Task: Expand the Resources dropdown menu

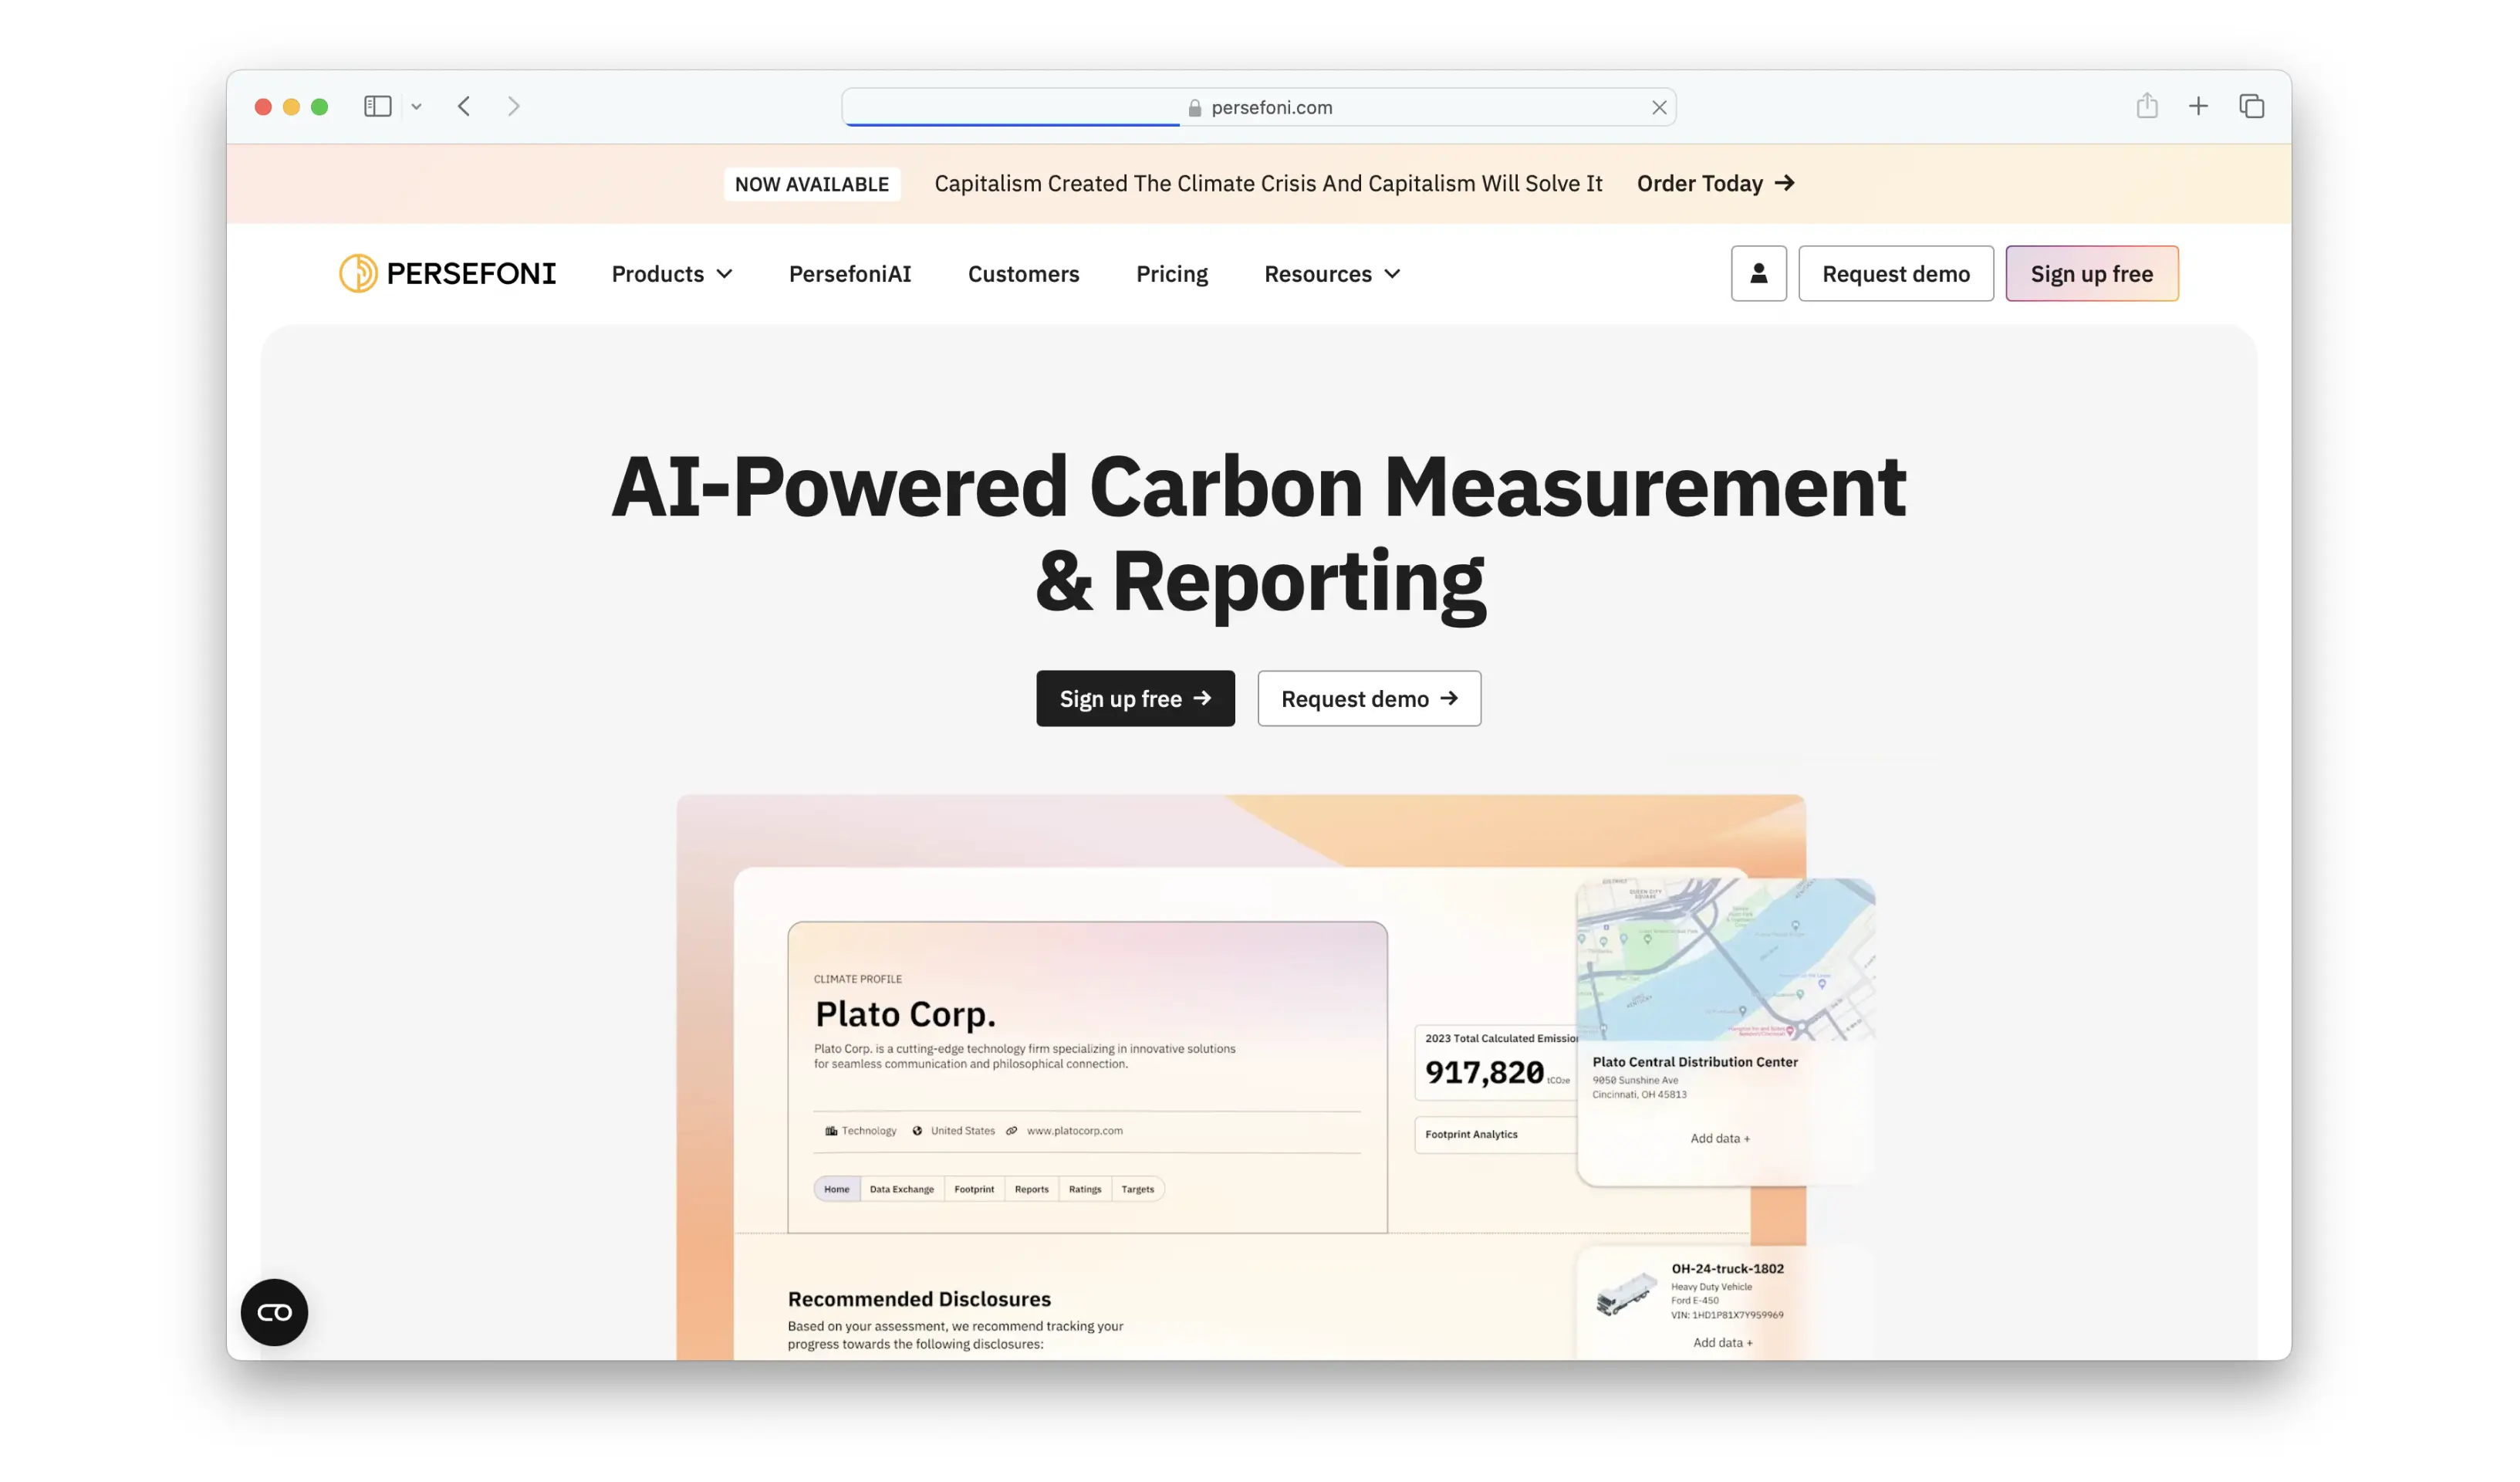Action: (x=1331, y=273)
